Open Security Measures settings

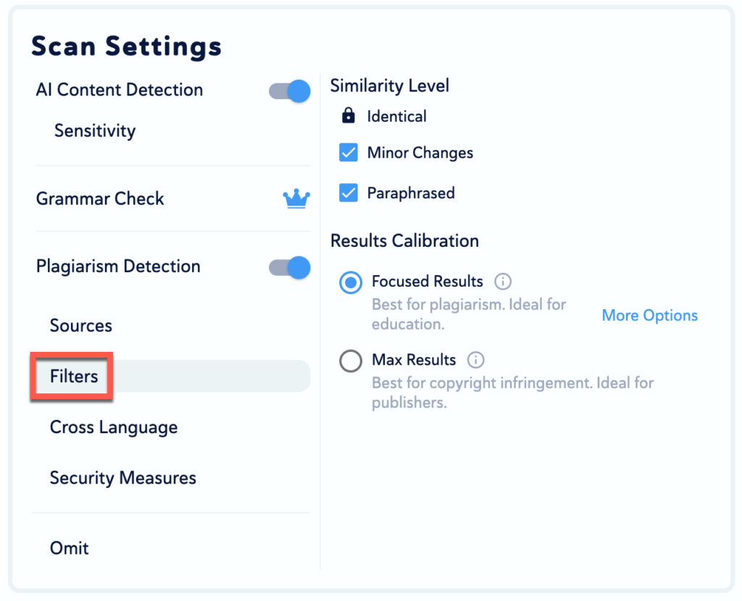tap(123, 478)
